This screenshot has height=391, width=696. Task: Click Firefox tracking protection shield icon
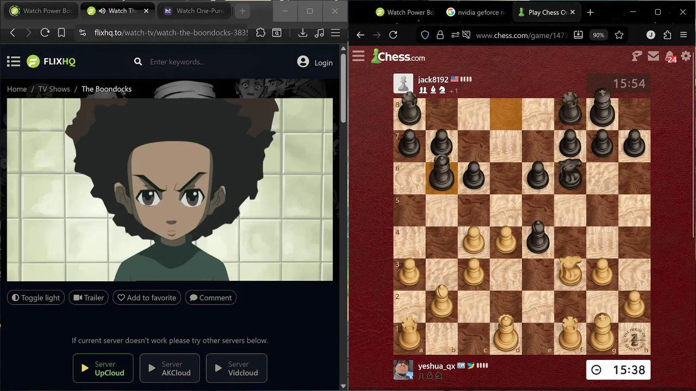point(425,35)
